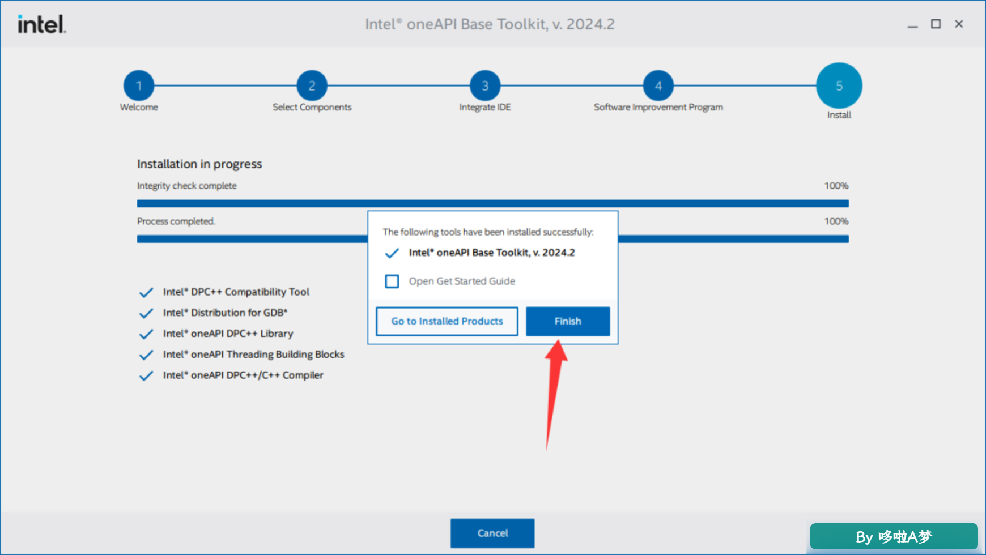Close the installer window

pos(959,24)
